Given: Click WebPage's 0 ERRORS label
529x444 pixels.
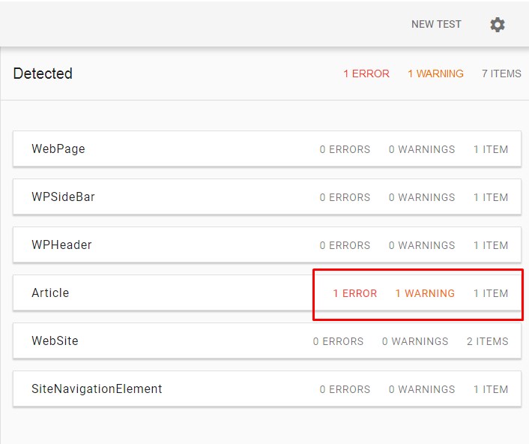Looking at the screenshot, I should (x=345, y=149).
